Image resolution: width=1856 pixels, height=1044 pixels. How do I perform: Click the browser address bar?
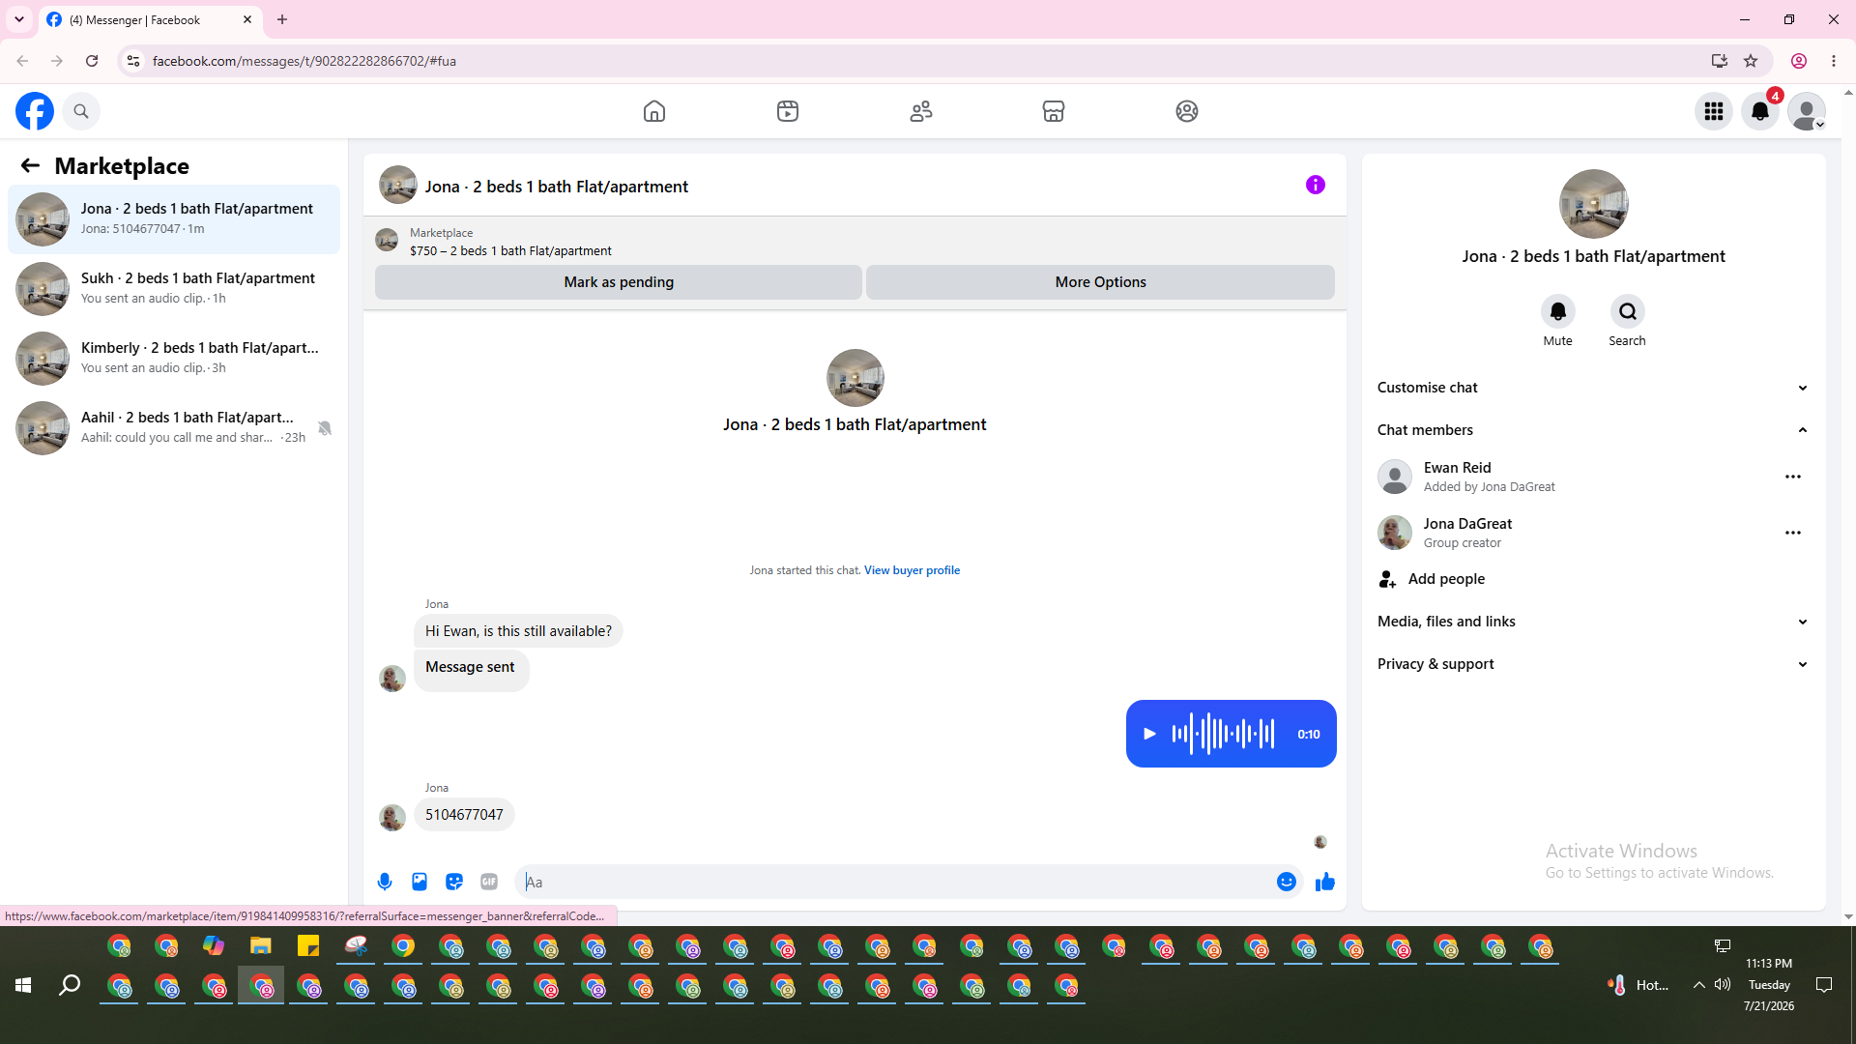coord(923,61)
